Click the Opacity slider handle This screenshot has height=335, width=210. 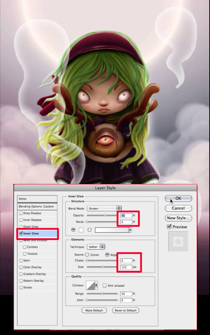[105, 216]
